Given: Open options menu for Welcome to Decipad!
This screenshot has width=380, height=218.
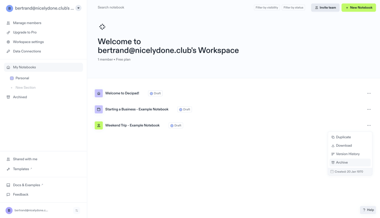Looking at the screenshot, I should coord(369,94).
